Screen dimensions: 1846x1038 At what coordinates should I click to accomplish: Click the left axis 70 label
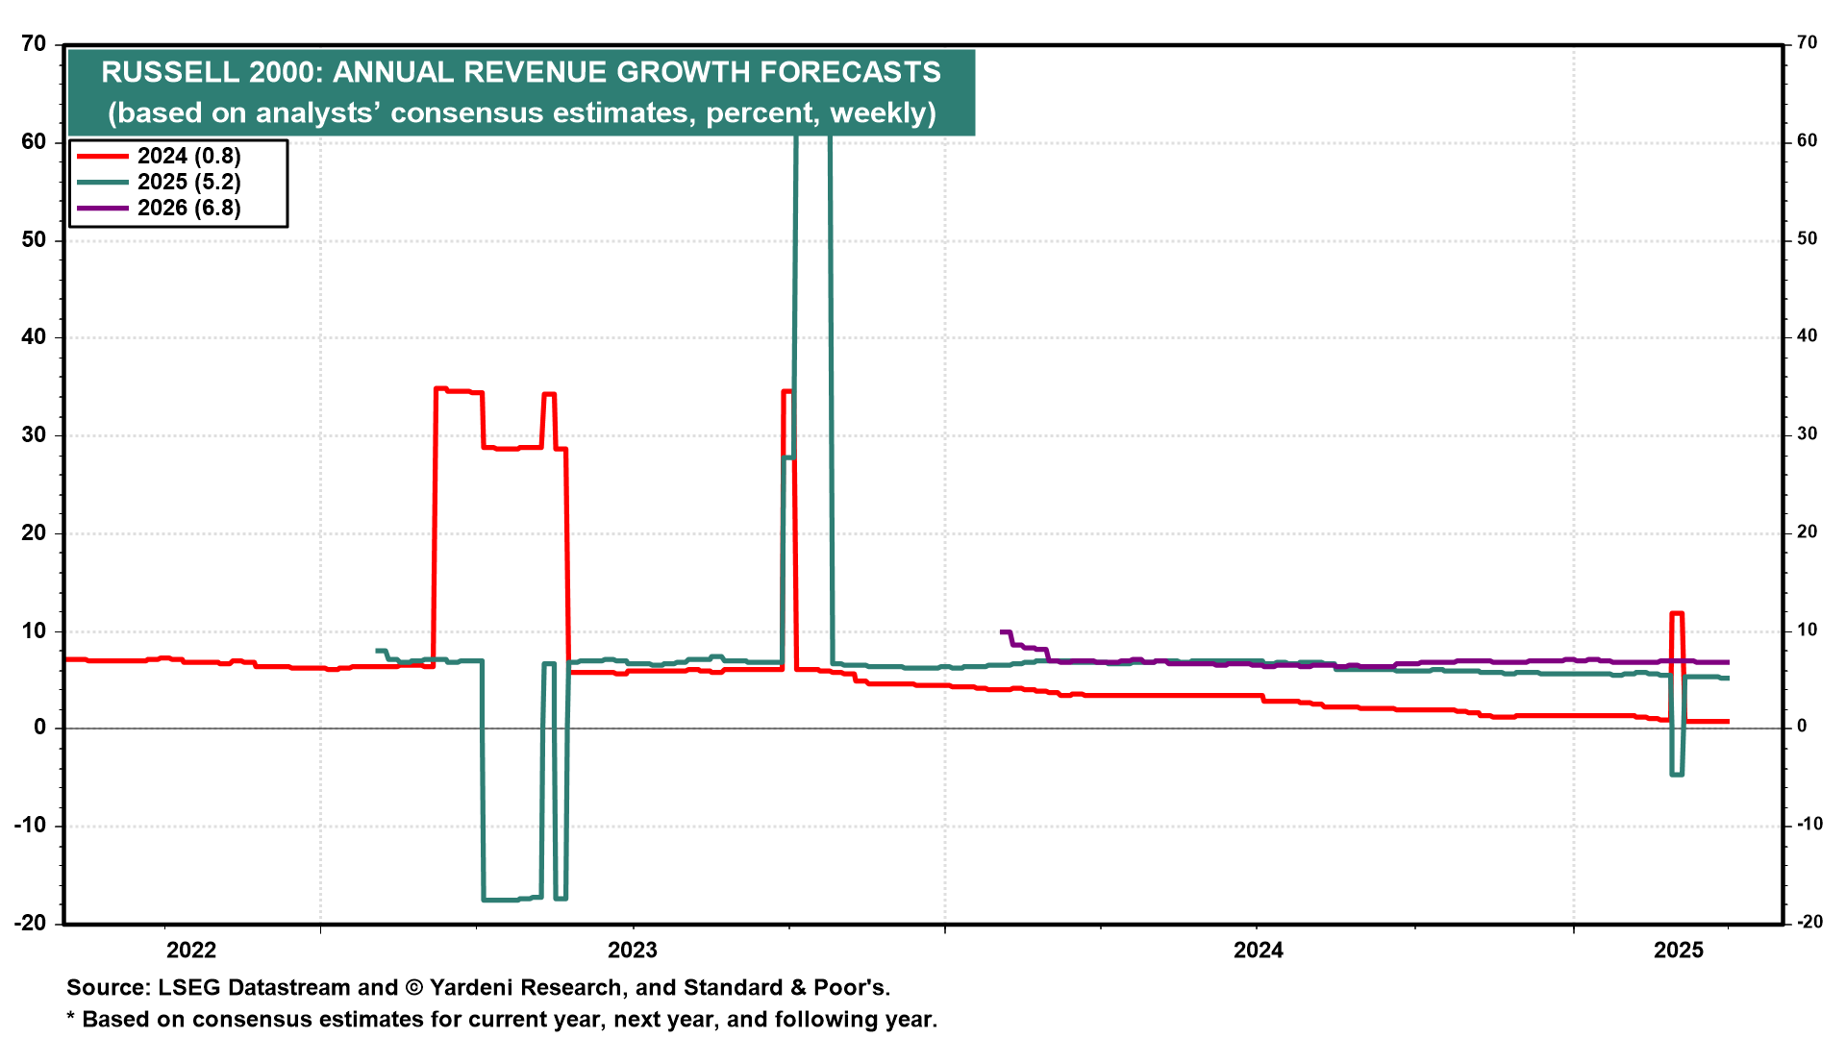click(33, 43)
